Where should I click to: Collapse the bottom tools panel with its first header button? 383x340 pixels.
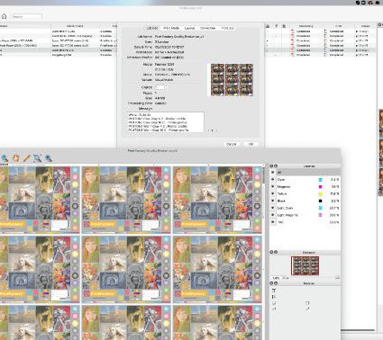click(271, 283)
